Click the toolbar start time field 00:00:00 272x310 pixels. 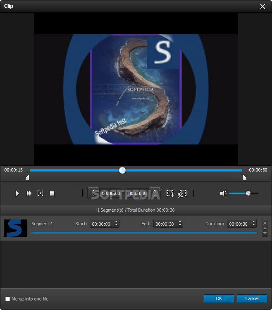(111, 193)
